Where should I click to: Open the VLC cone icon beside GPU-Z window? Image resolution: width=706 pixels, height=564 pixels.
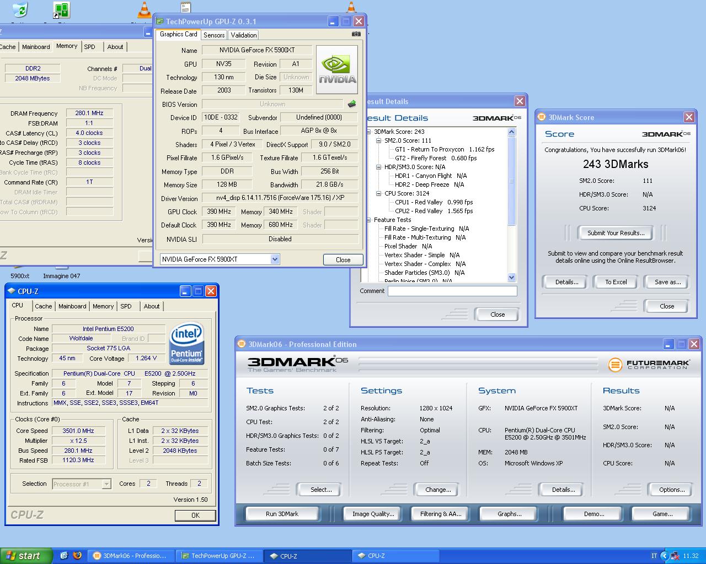click(144, 9)
